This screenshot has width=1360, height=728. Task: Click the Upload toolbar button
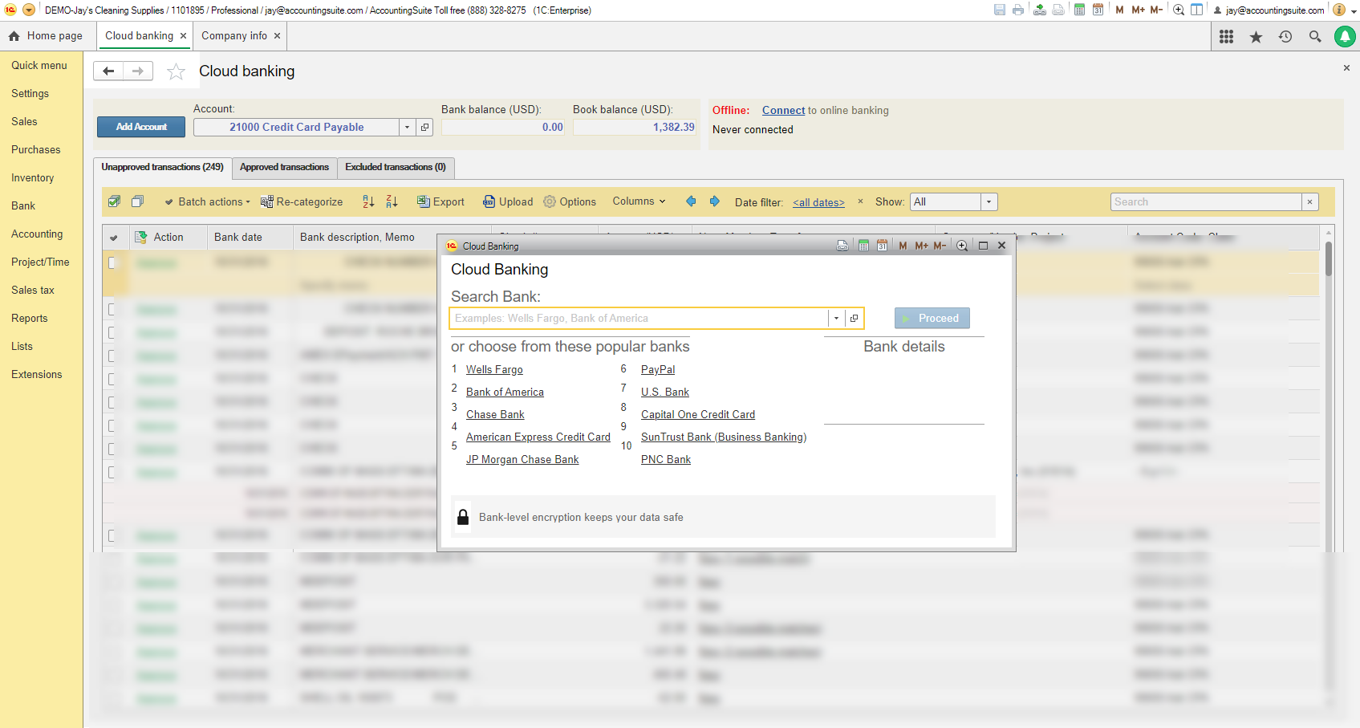point(508,201)
